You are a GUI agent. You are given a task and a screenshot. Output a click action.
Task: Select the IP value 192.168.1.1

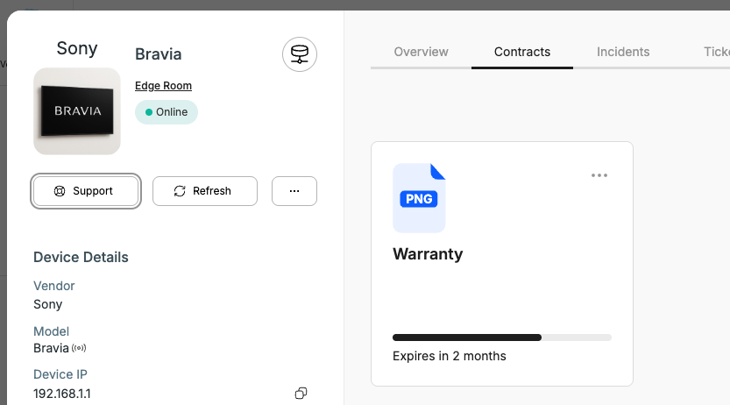pos(62,394)
